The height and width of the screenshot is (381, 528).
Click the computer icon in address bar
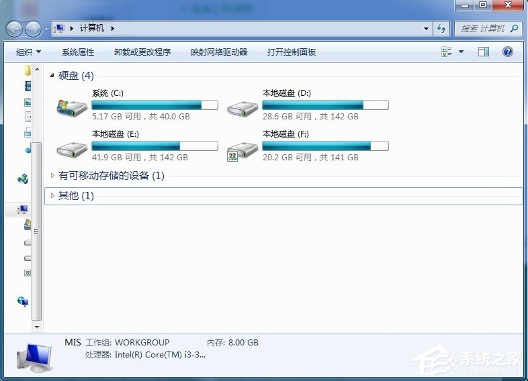pyautogui.click(x=59, y=29)
